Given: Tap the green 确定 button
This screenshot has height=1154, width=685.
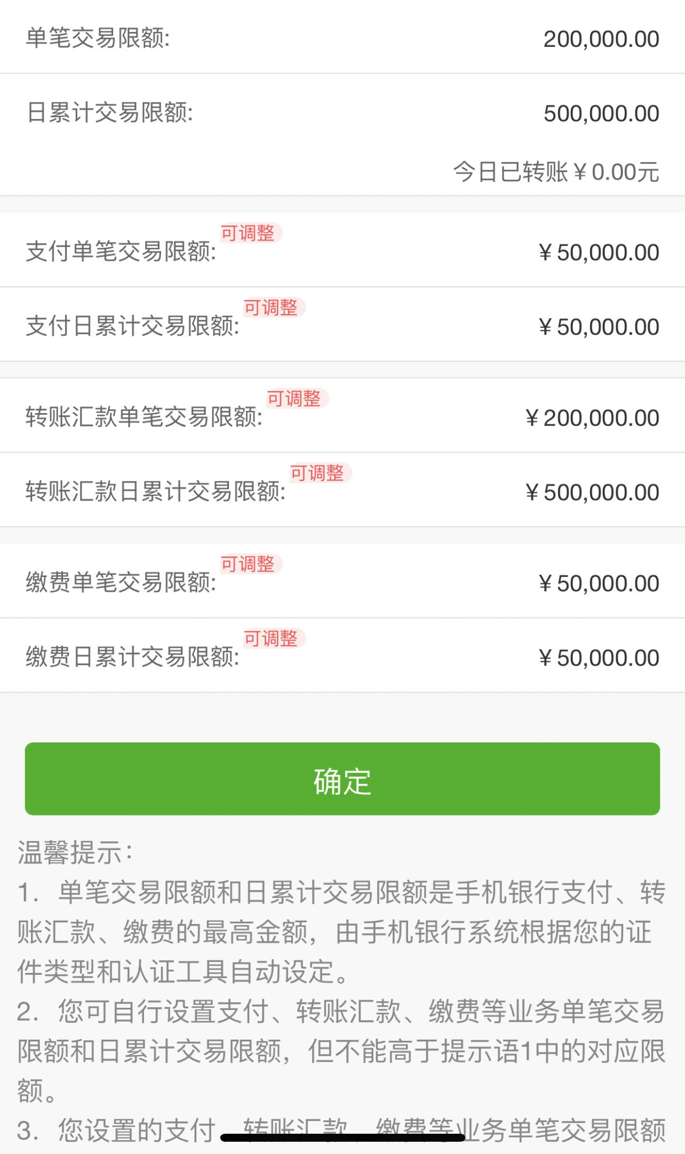Looking at the screenshot, I should coord(342,779).
